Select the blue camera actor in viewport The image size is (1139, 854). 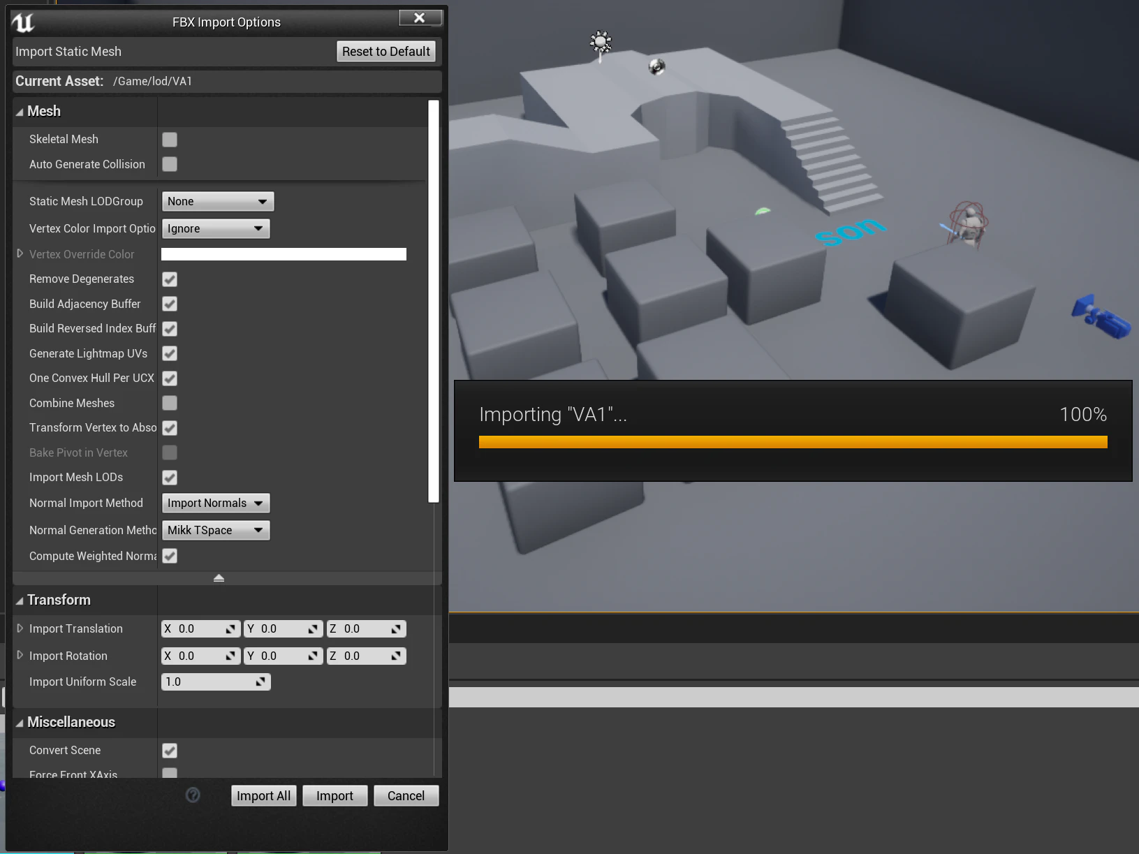1101,317
